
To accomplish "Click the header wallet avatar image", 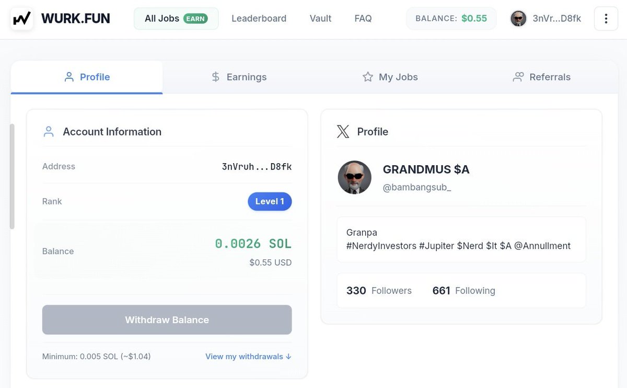I will pos(518,19).
